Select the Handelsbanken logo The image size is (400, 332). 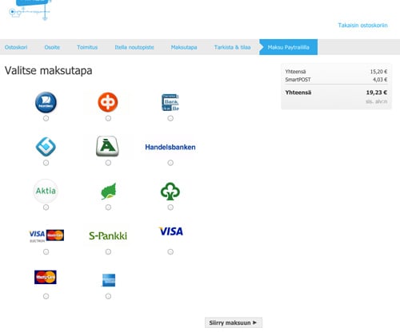(170, 147)
